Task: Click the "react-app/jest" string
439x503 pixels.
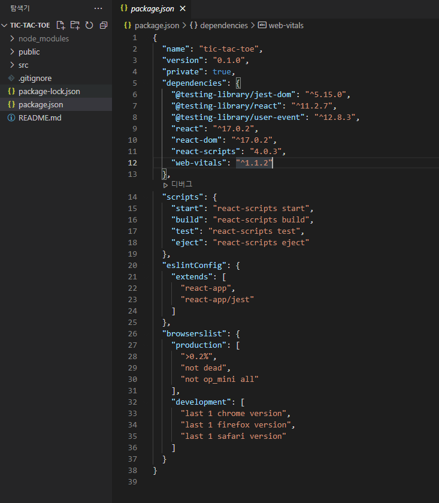Action: click(217, 300)
